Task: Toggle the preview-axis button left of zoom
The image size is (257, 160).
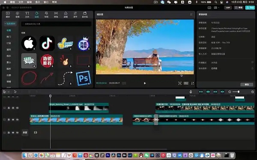Action: 222,92
